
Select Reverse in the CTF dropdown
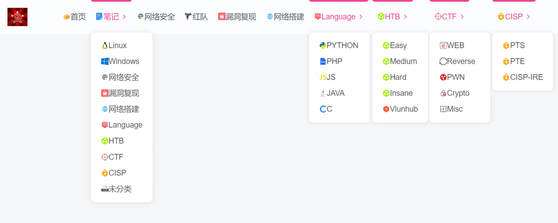point(461,61)
